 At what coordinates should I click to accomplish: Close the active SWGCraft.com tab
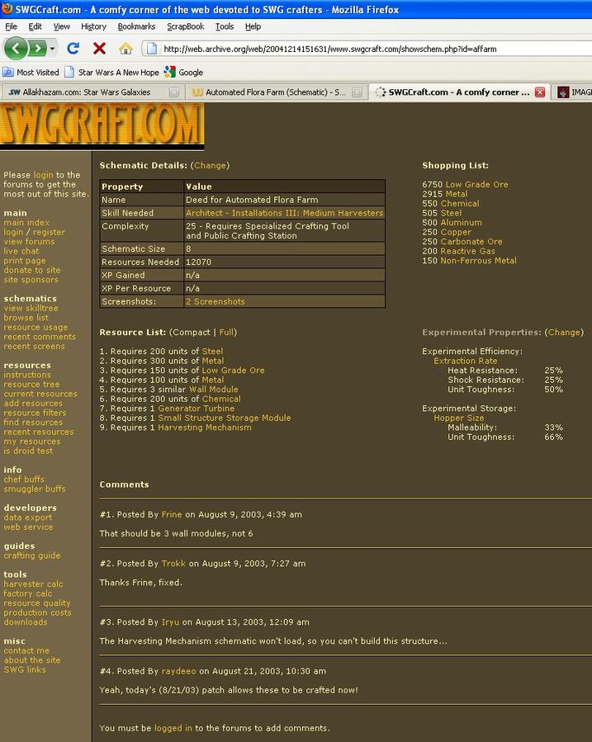[x=540, y=92]
